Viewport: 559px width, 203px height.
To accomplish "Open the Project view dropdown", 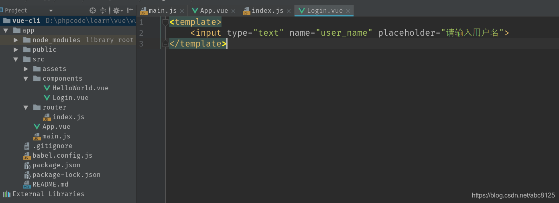I will [51, 11].
